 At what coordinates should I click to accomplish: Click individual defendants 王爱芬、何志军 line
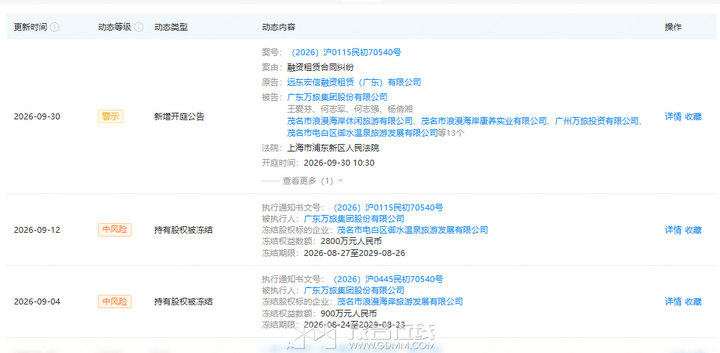click(x=350, y=109)
